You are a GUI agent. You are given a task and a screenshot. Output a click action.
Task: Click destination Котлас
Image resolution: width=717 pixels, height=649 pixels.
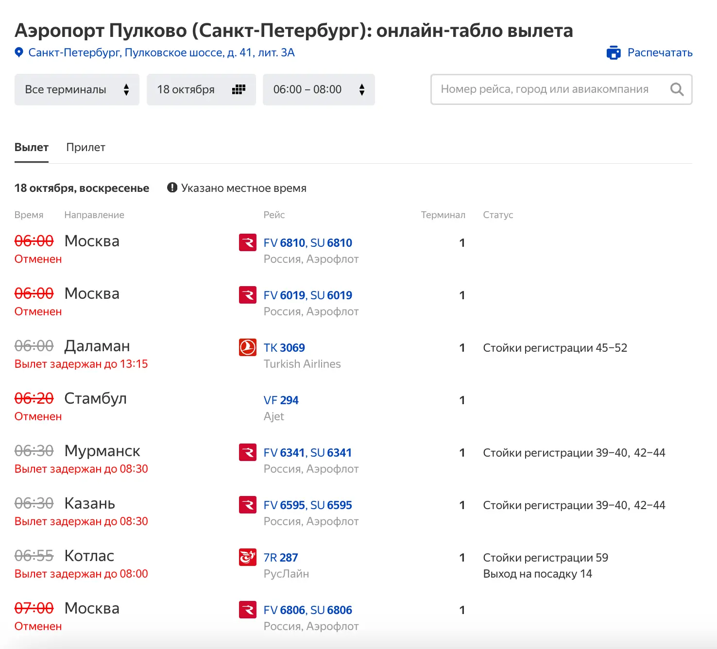(89, 556)
